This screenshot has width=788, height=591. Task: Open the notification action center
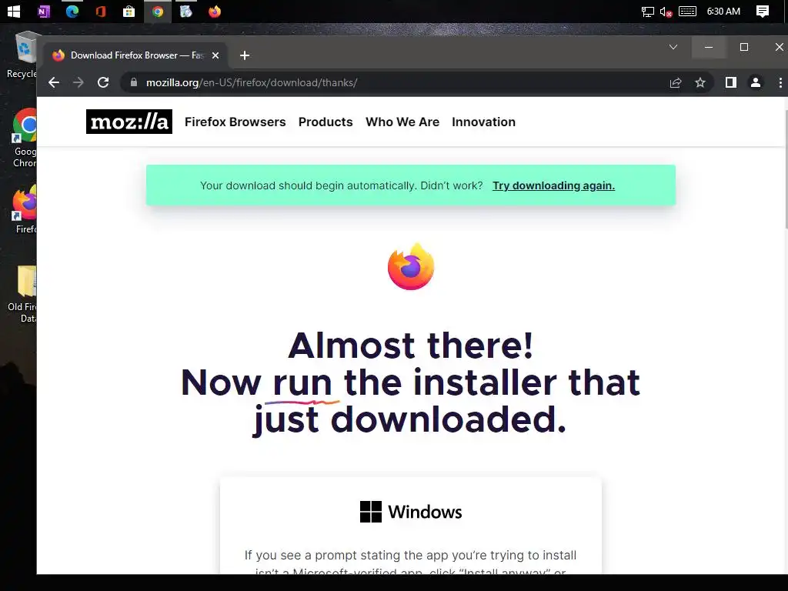[763, 12]
